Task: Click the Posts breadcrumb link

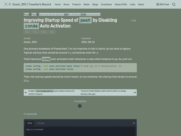Action: (34, 14)
